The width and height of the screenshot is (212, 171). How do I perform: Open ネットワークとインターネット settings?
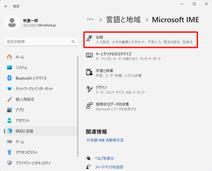coord(41,89)
